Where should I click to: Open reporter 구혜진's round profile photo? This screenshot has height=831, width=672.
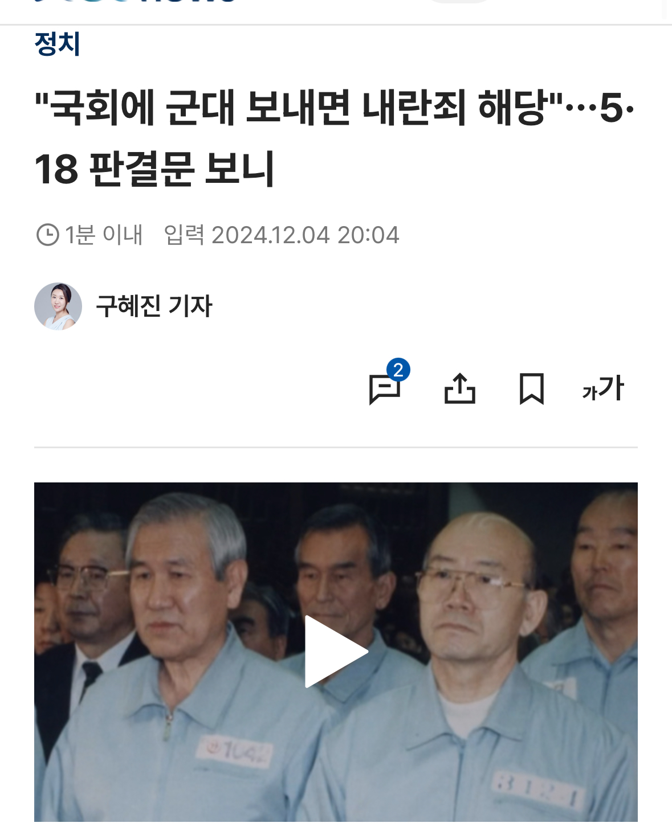58,306
